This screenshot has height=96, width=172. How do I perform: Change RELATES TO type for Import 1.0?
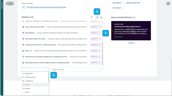click(x=94, y=51)
